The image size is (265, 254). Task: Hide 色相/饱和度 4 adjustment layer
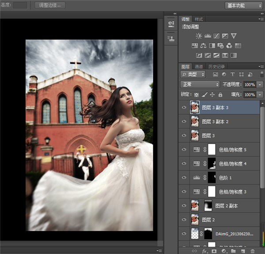(184, 163)
